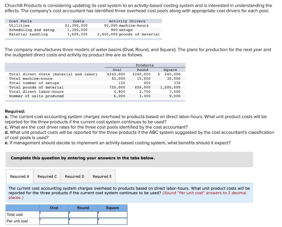Click '900 setups' activity driver
Screen dimensions: 282x227
click(121, 30)
